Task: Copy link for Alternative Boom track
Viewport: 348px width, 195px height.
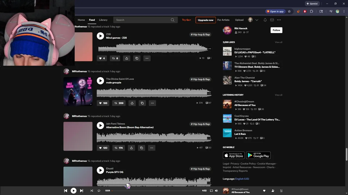Action: click(141, 148)
